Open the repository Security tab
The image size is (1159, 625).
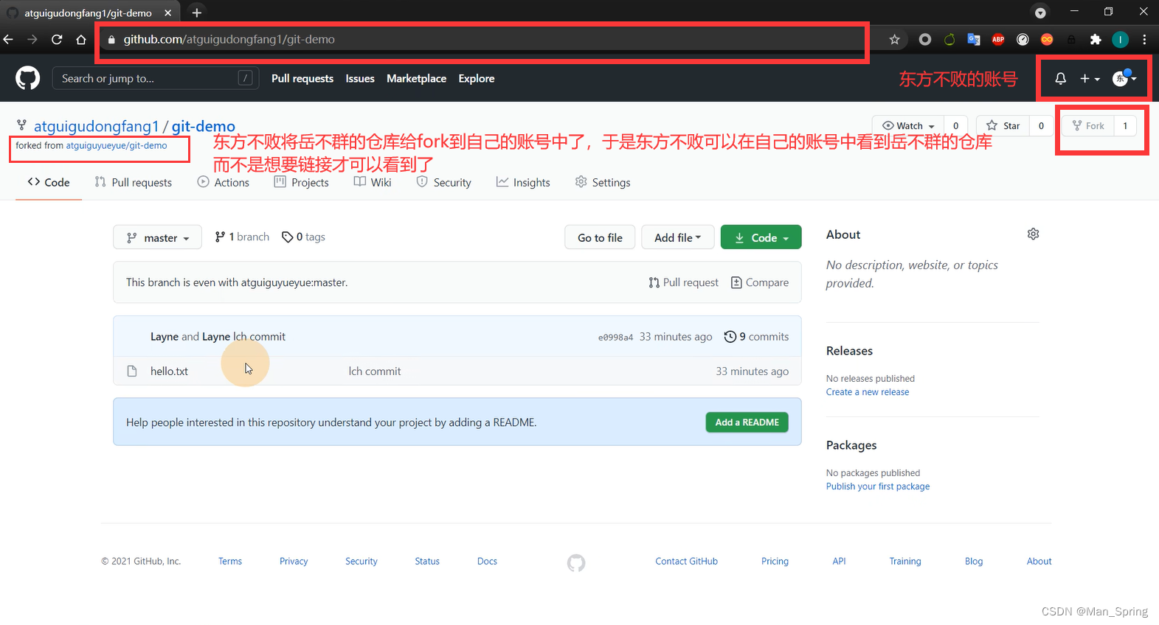click(443, 182)
